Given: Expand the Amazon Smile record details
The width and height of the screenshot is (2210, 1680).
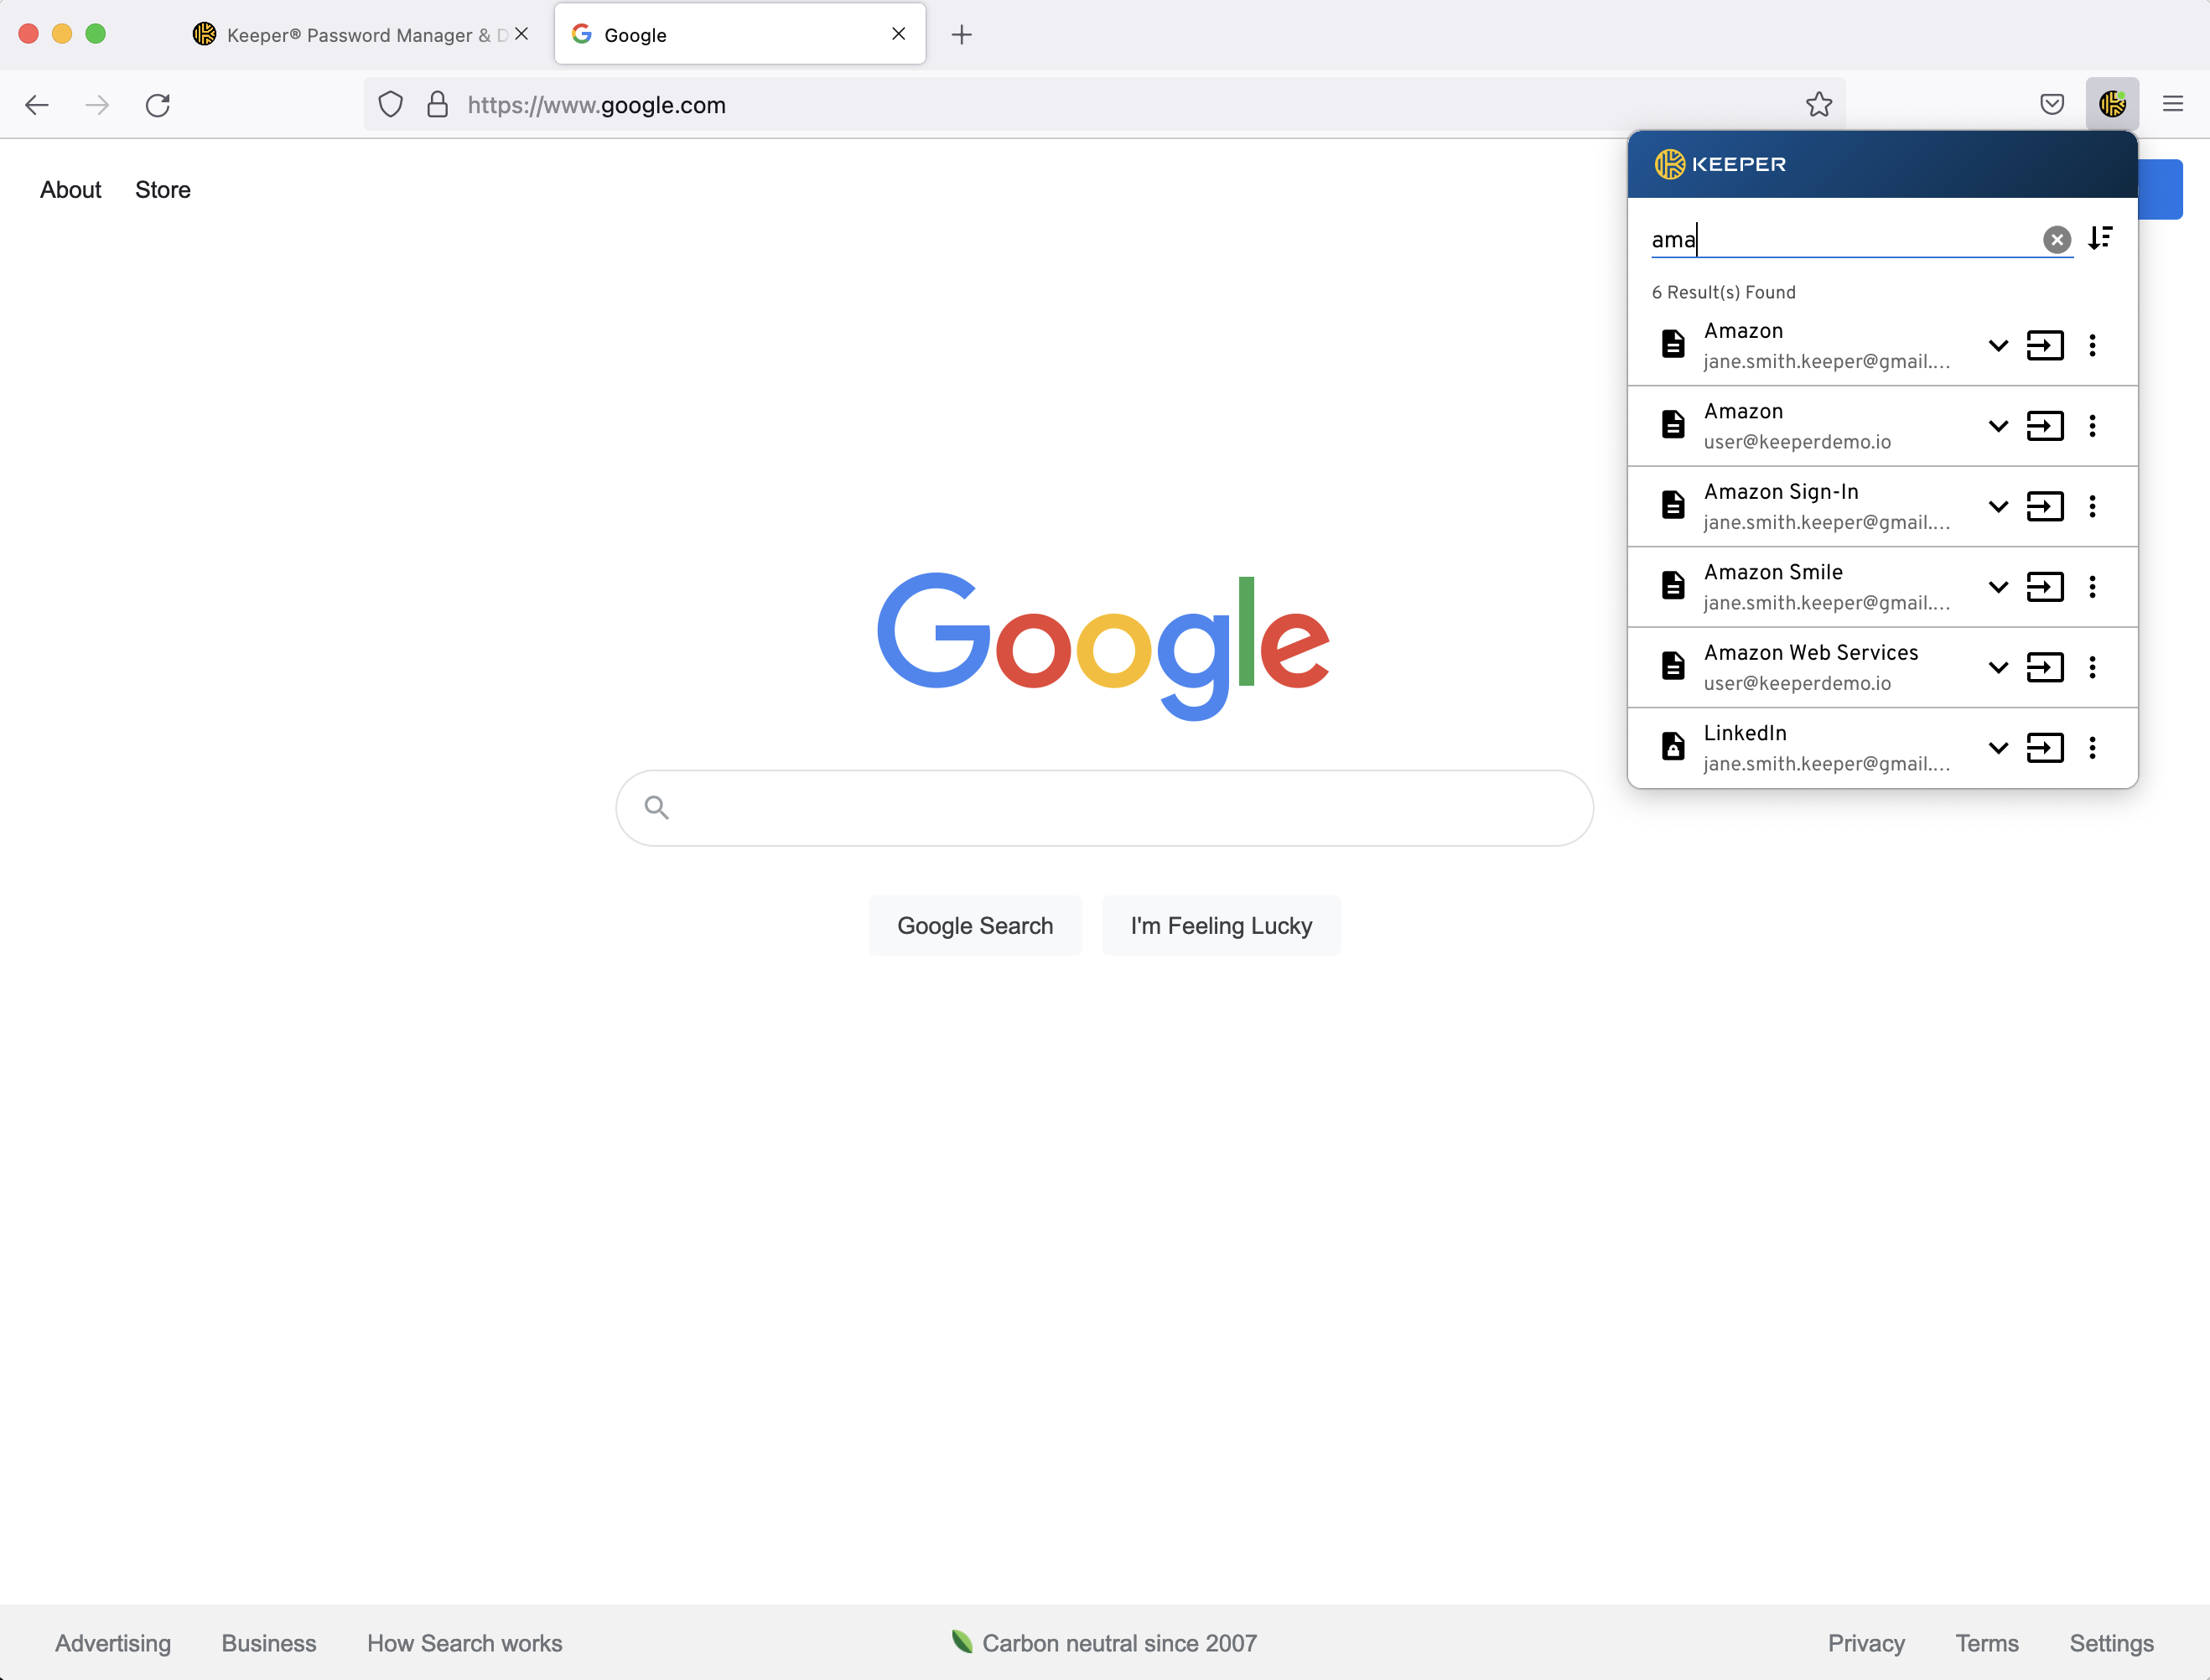Looking at the screenshot, I should [1998, 587].
